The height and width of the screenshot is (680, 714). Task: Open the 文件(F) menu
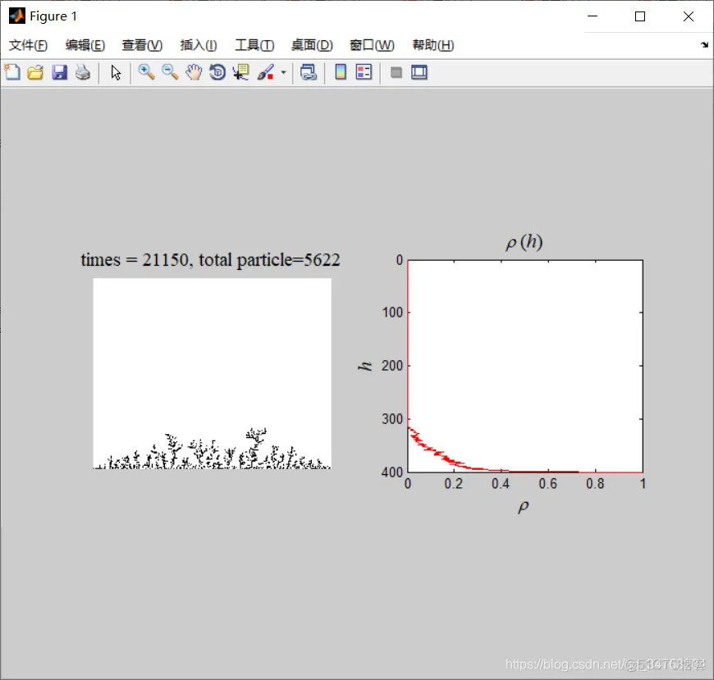tap(27, 45)
